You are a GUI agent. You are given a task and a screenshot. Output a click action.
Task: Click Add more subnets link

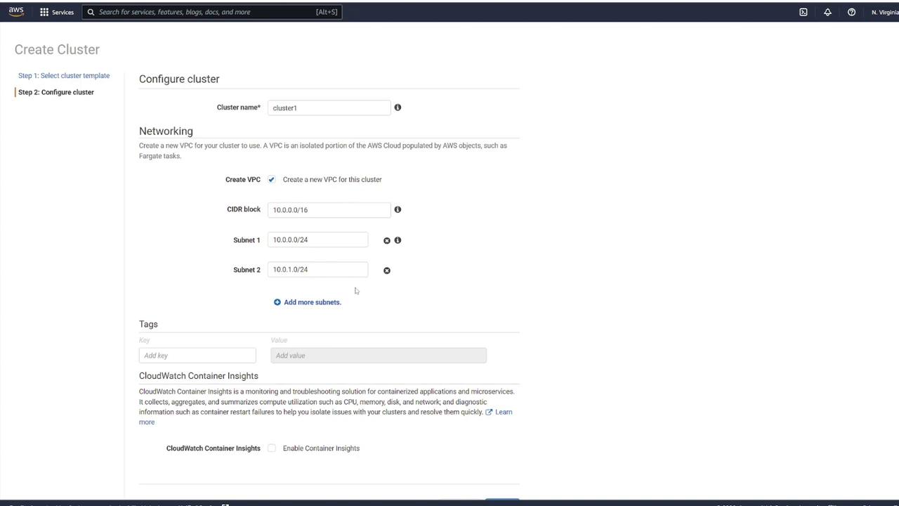pyautogui.click(x=313, y=302)
